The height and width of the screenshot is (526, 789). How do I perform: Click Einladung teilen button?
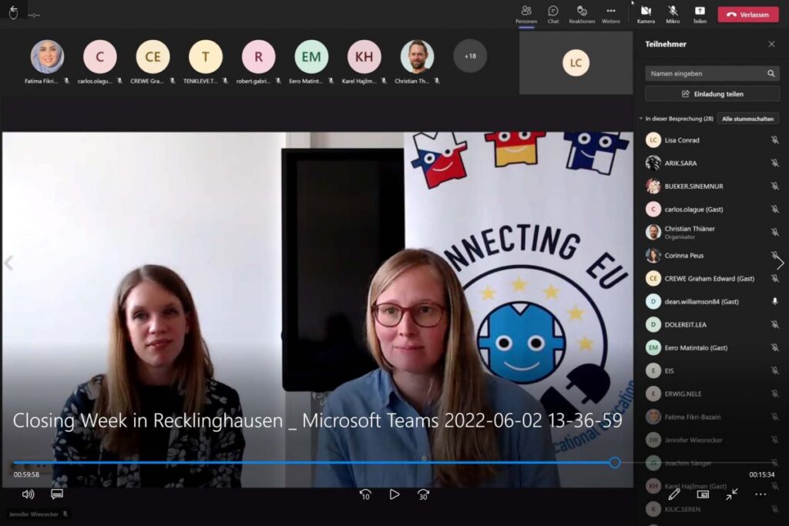coord(712,94)
